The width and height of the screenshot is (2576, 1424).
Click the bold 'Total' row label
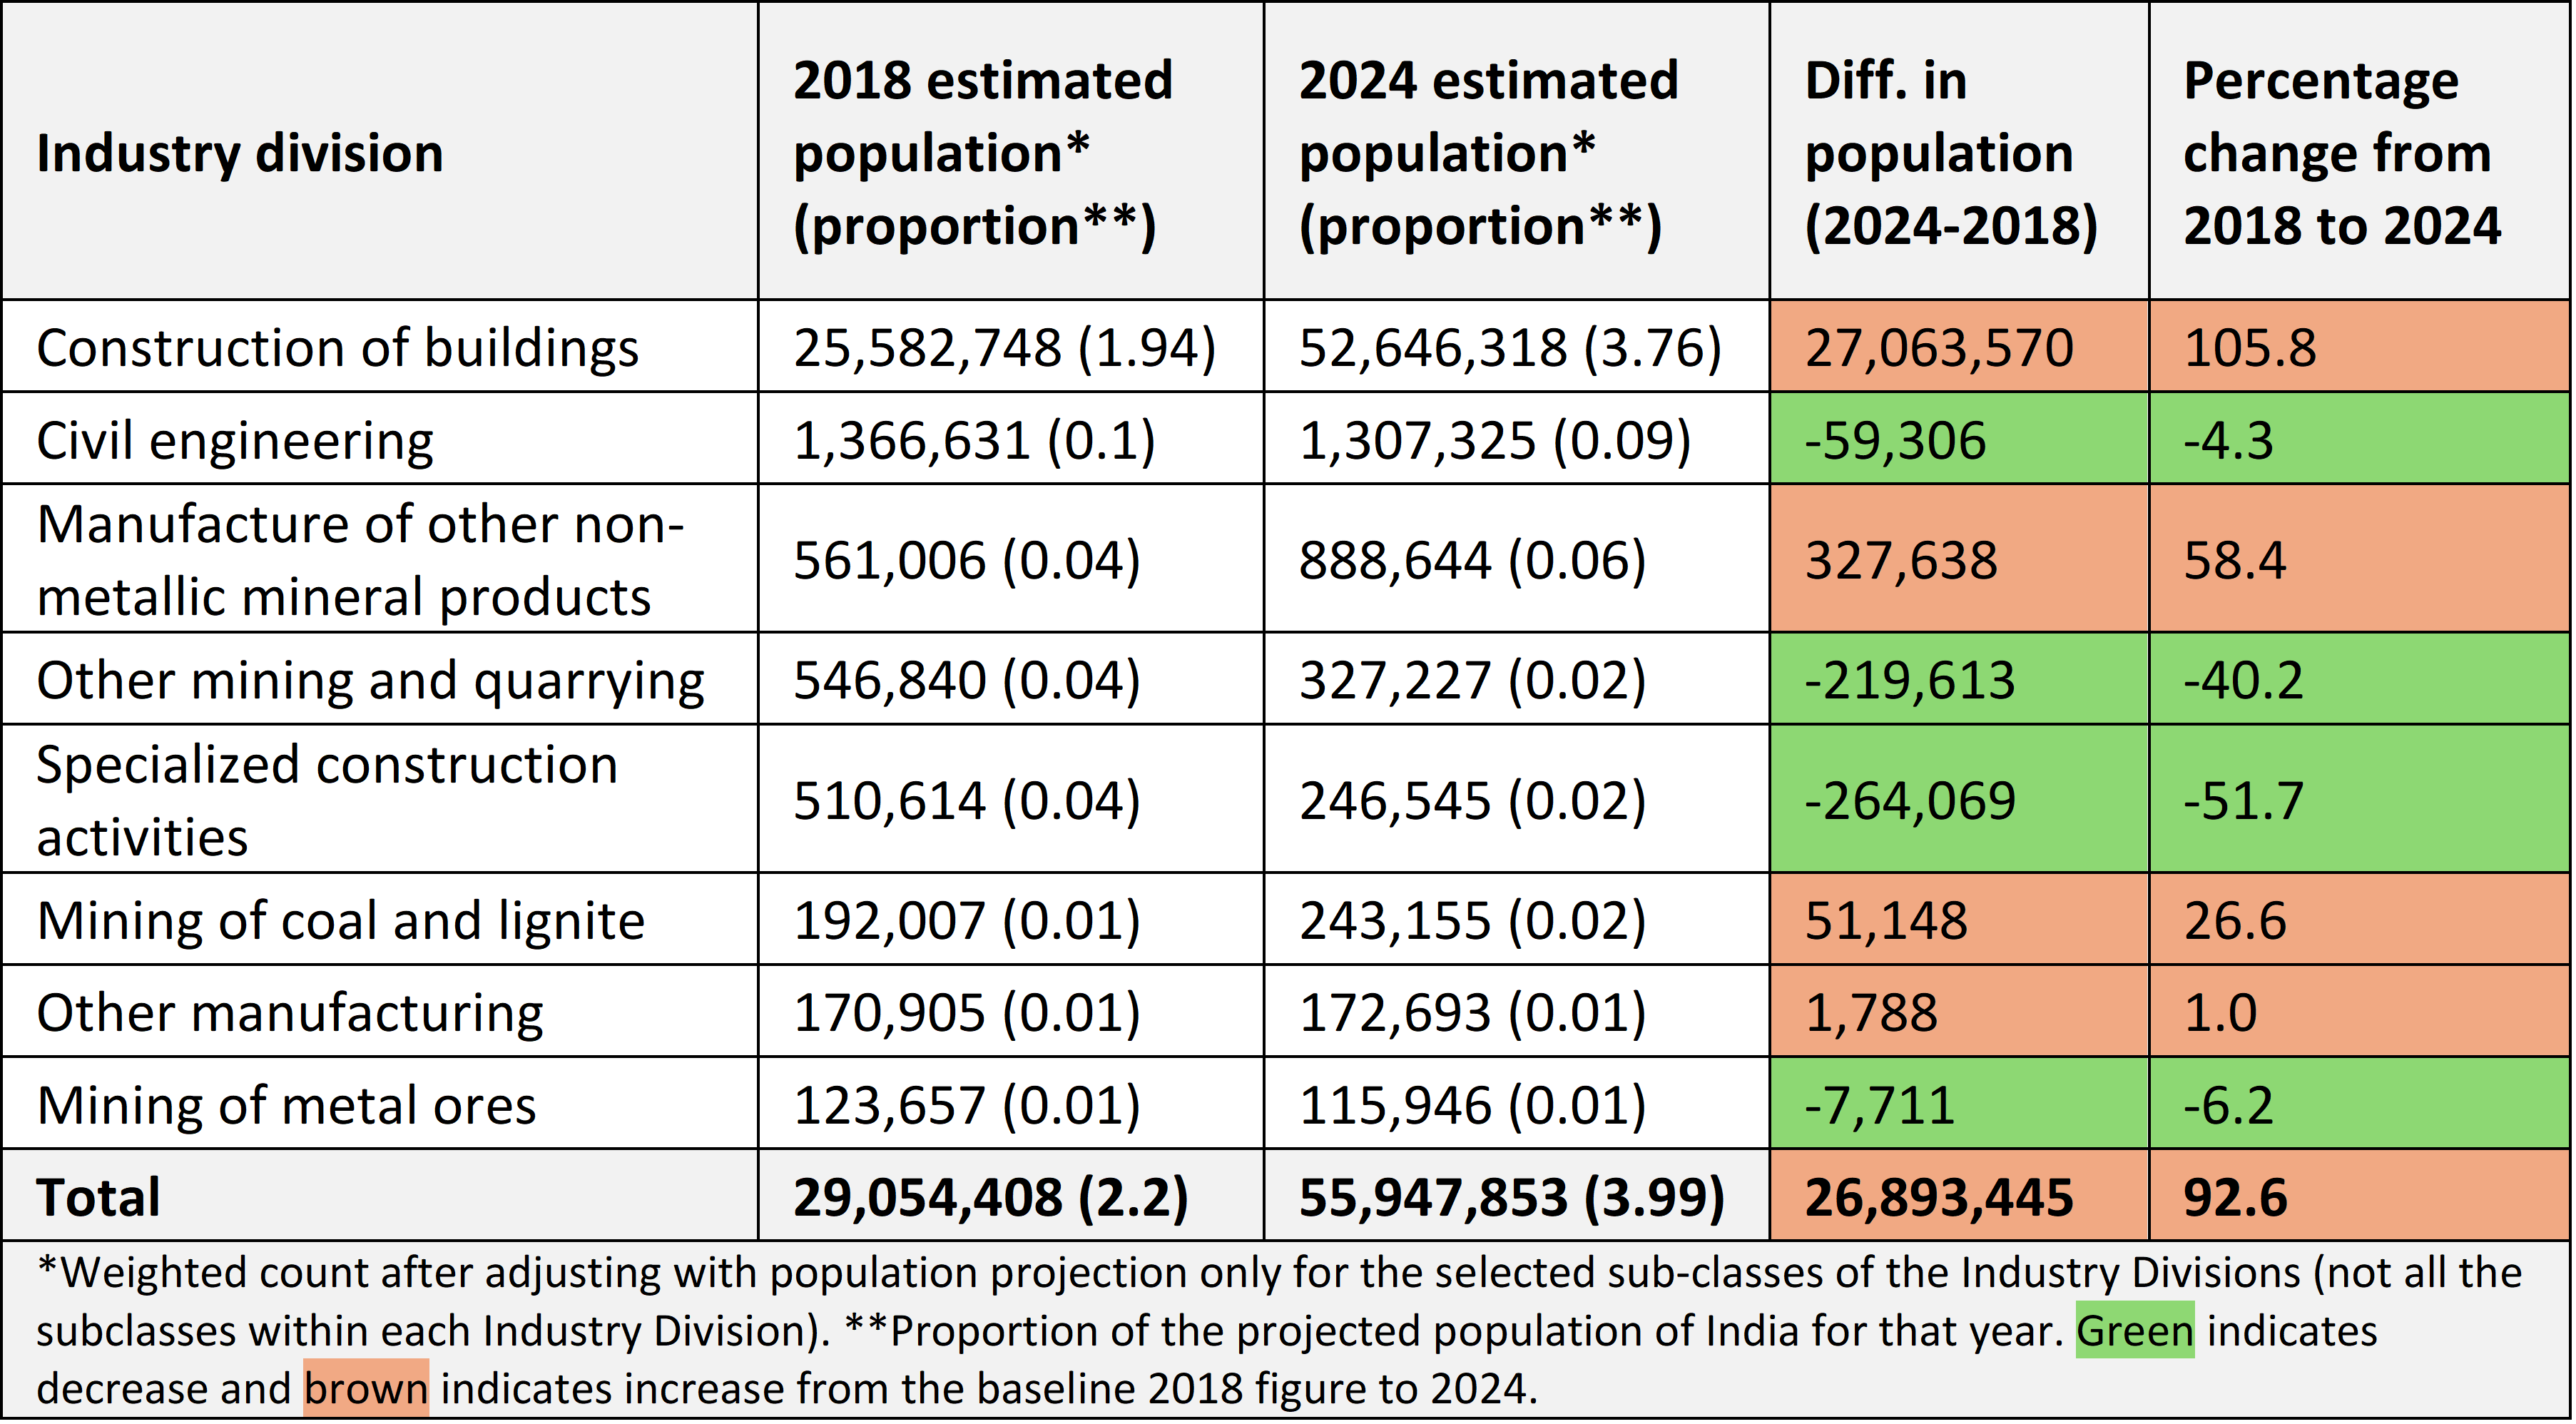tap(98, 1197)
